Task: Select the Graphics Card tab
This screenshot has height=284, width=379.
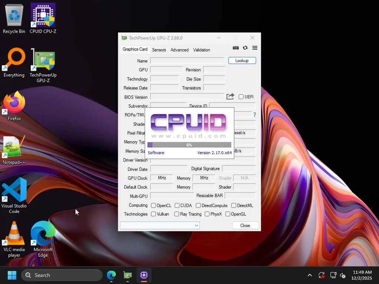Action: coord(135,49)
